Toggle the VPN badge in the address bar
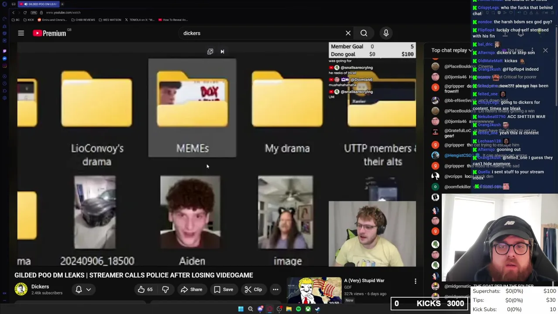This screenshot has width=558, height=314. 34,13
